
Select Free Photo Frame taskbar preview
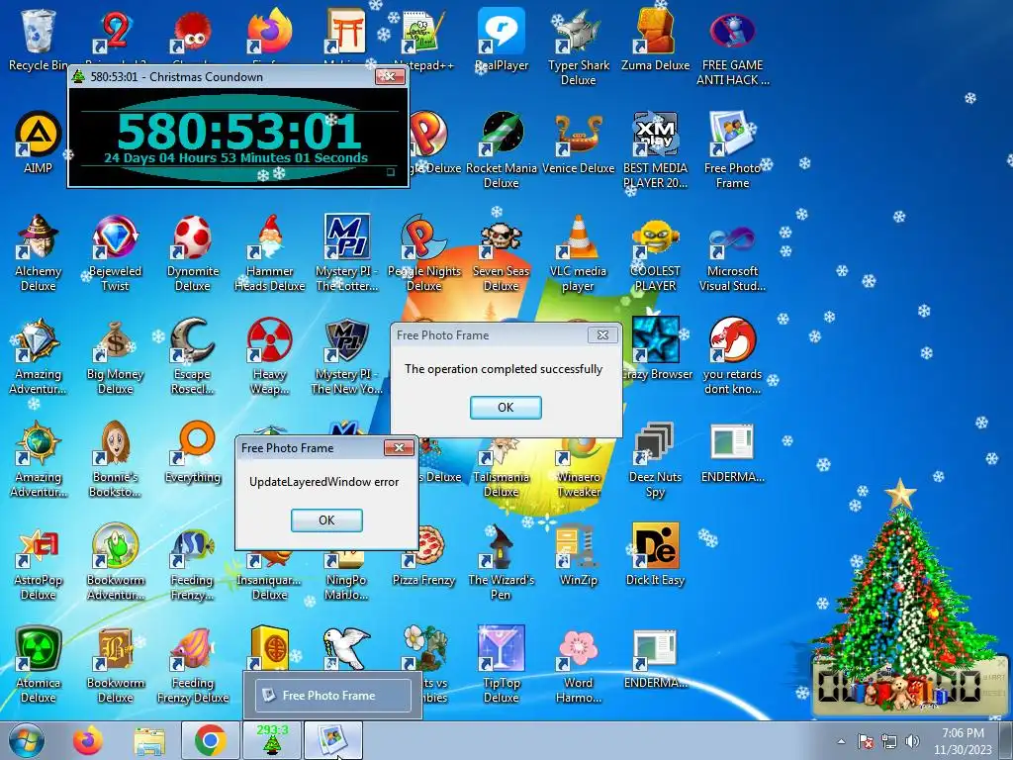pyautogui.click(x=332, y=696)
